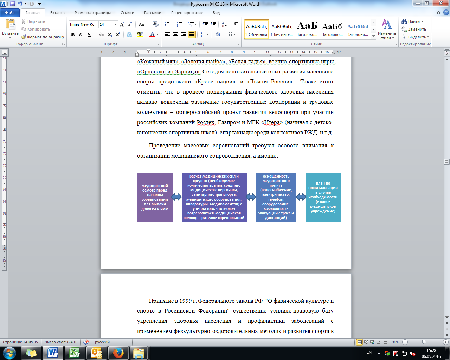Open the font name dropdown (Times New Roman)
Image resolution: width=450 pixels, height=360 pixels.
(96, 24)
